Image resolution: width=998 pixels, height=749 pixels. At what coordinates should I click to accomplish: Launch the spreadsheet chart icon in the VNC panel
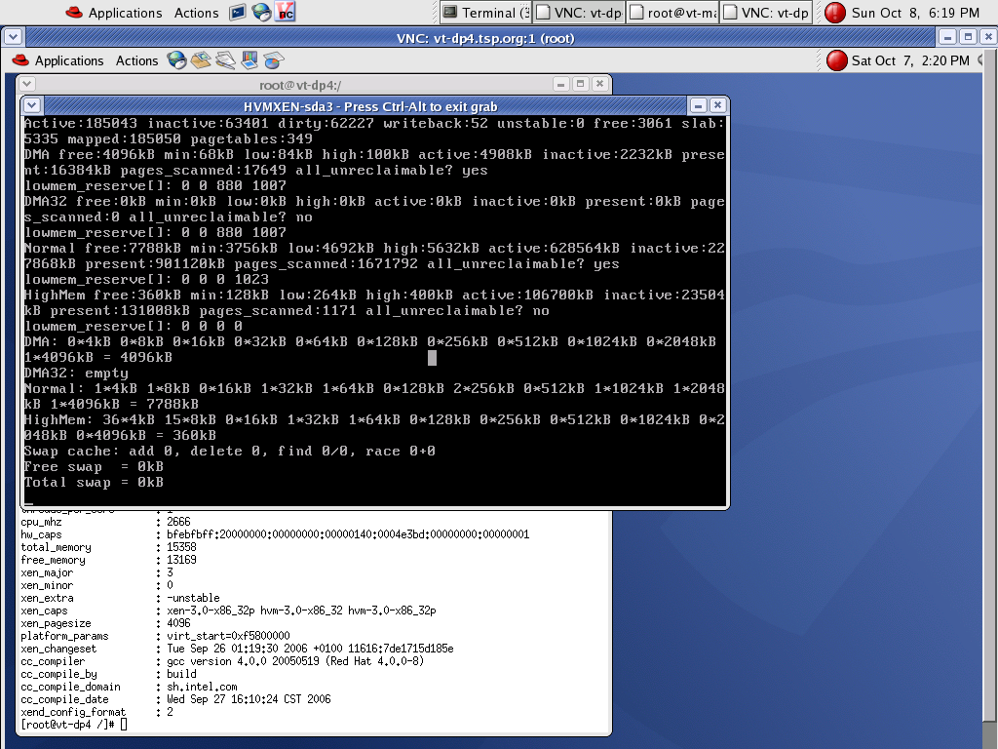tap(274, 60)
